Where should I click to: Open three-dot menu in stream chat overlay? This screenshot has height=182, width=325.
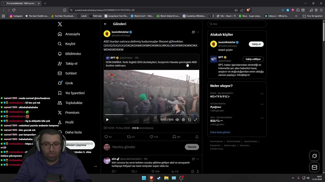96,166
